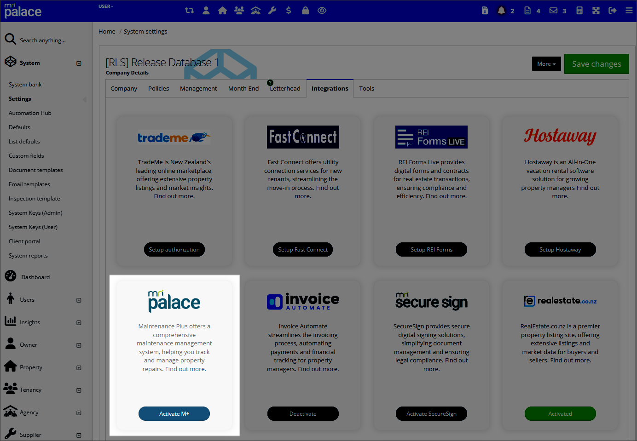The height and width of the screenshot is (441, 637).
Task: Click the help question mark above Letterhead
Action: (x=270, y=83)
